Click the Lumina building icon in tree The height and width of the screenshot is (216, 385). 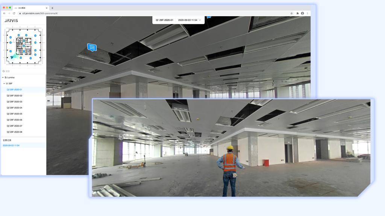(x=6, y=78)
